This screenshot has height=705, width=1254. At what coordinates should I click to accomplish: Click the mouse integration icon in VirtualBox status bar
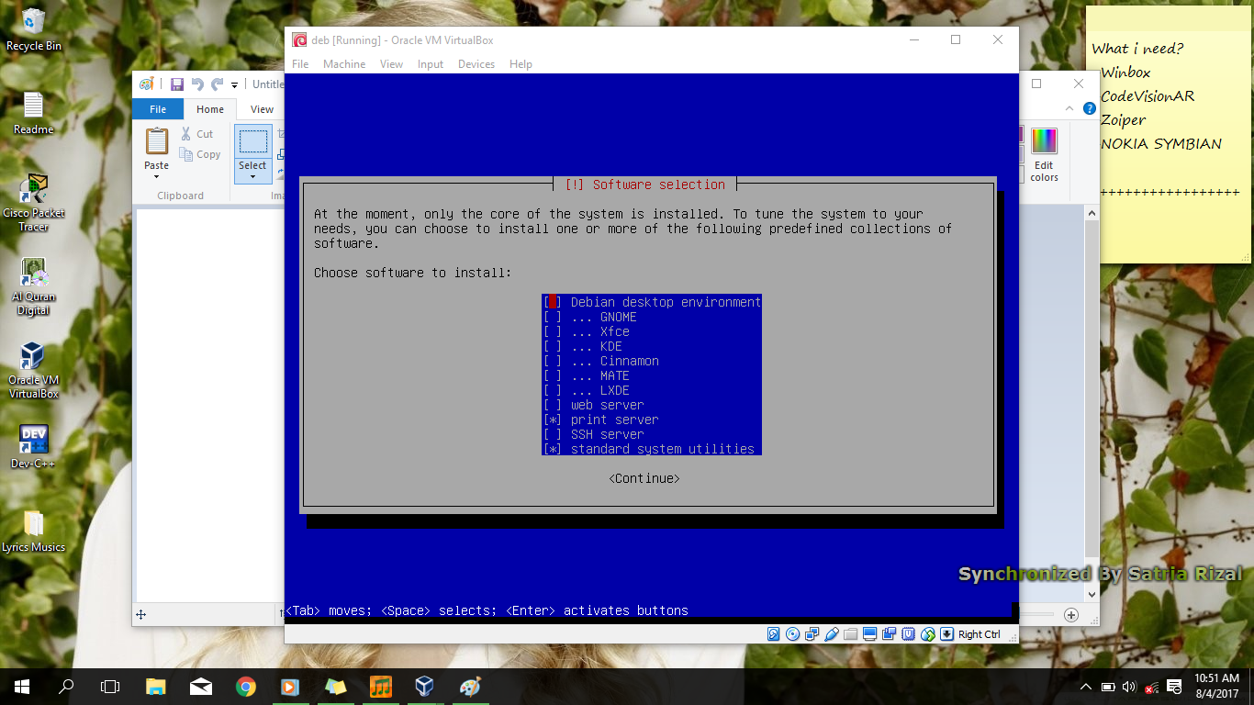point(927,634)
